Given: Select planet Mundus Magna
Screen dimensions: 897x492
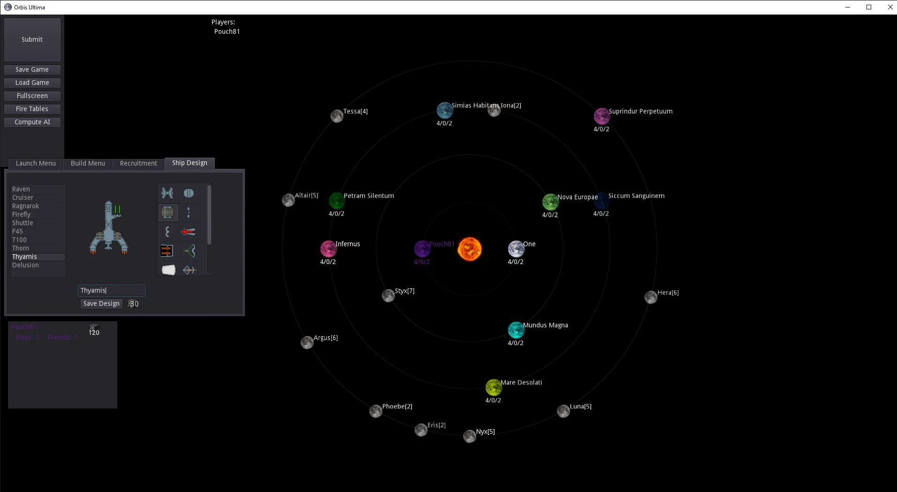Looking at the screenshot, I should (516, 330).
